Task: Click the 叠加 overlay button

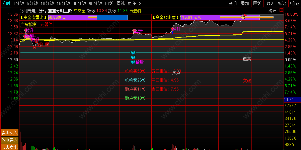Action: (245, 3)
